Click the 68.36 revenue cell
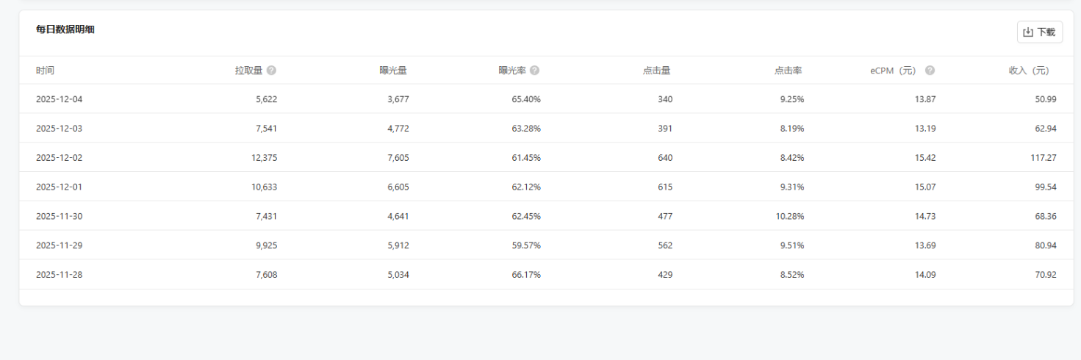The image size is (1081, 360). pos(1046,217)
